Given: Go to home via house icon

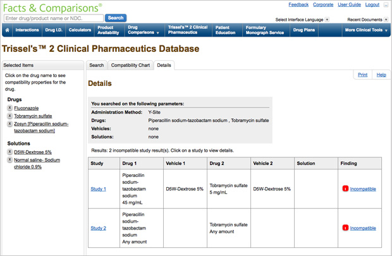Looking at the screenshot, I should point(7,30).
